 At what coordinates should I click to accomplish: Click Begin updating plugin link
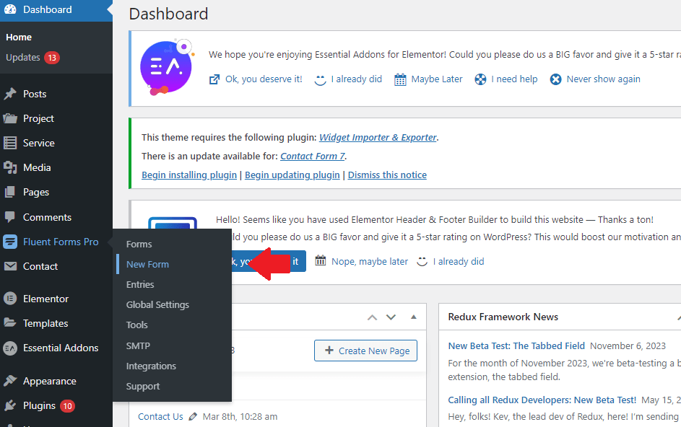pos(292,175)
